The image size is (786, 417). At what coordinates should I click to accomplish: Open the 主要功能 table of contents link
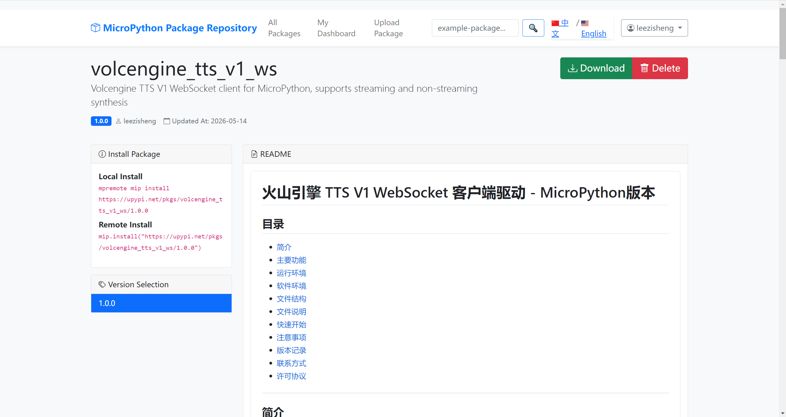(x=291, y=260)
